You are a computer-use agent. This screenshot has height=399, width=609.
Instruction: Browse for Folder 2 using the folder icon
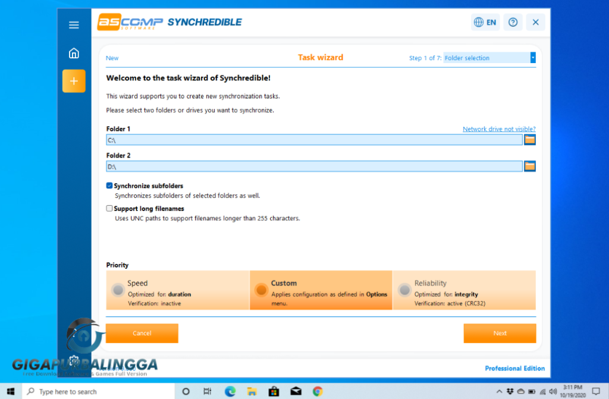(529, 166)
